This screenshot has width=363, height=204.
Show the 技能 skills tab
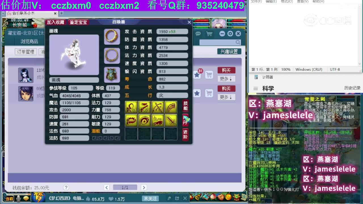click(185, 106)
